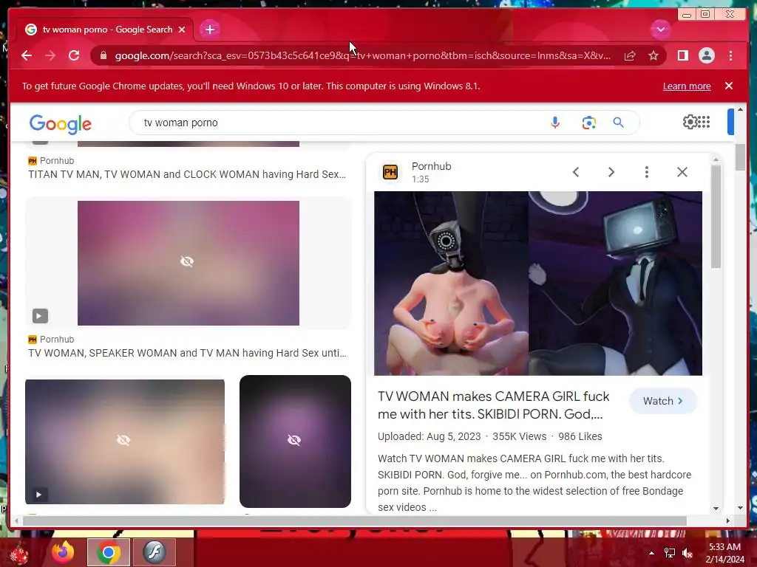Click Pornhub label above SPEAKER WOMAN title
This screenshot has height=567, width=757.
click(x=56, y=340)
